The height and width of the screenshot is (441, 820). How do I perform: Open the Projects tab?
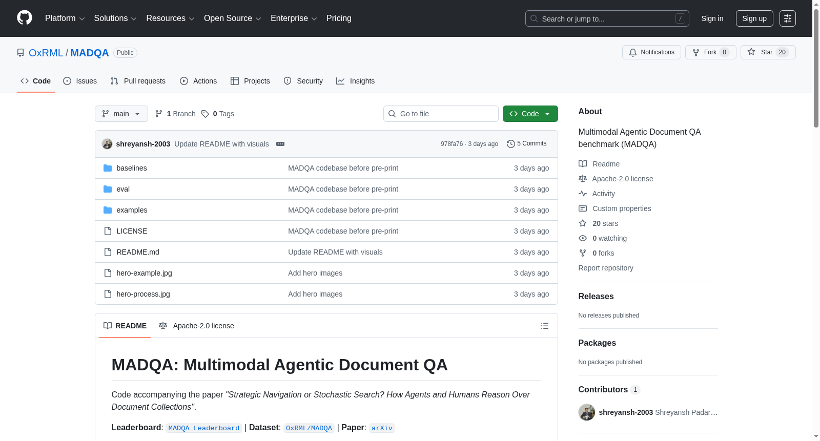pos(250,81)
